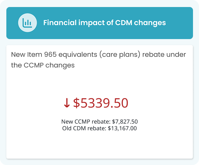Viewport: 199px width, 165px height.
Task: Click the 'New CCMP rebate' label
Action: click(85, 122)
